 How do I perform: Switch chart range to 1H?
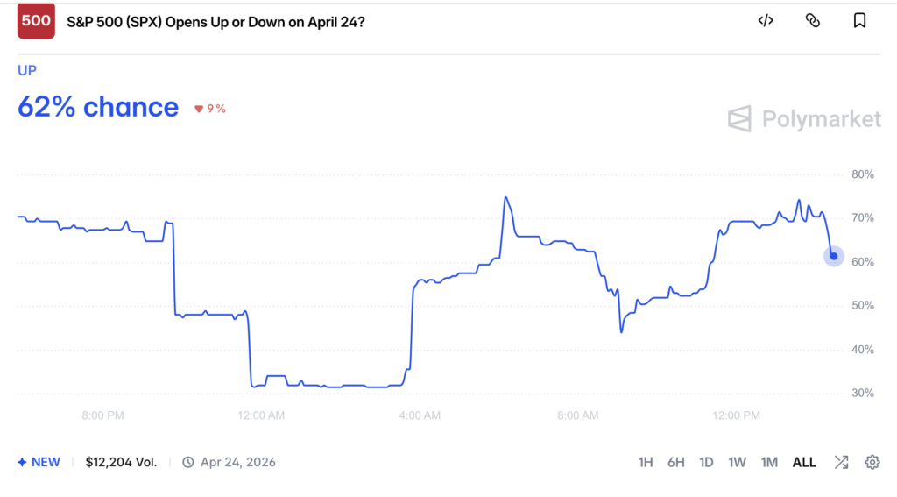point(646,462)
